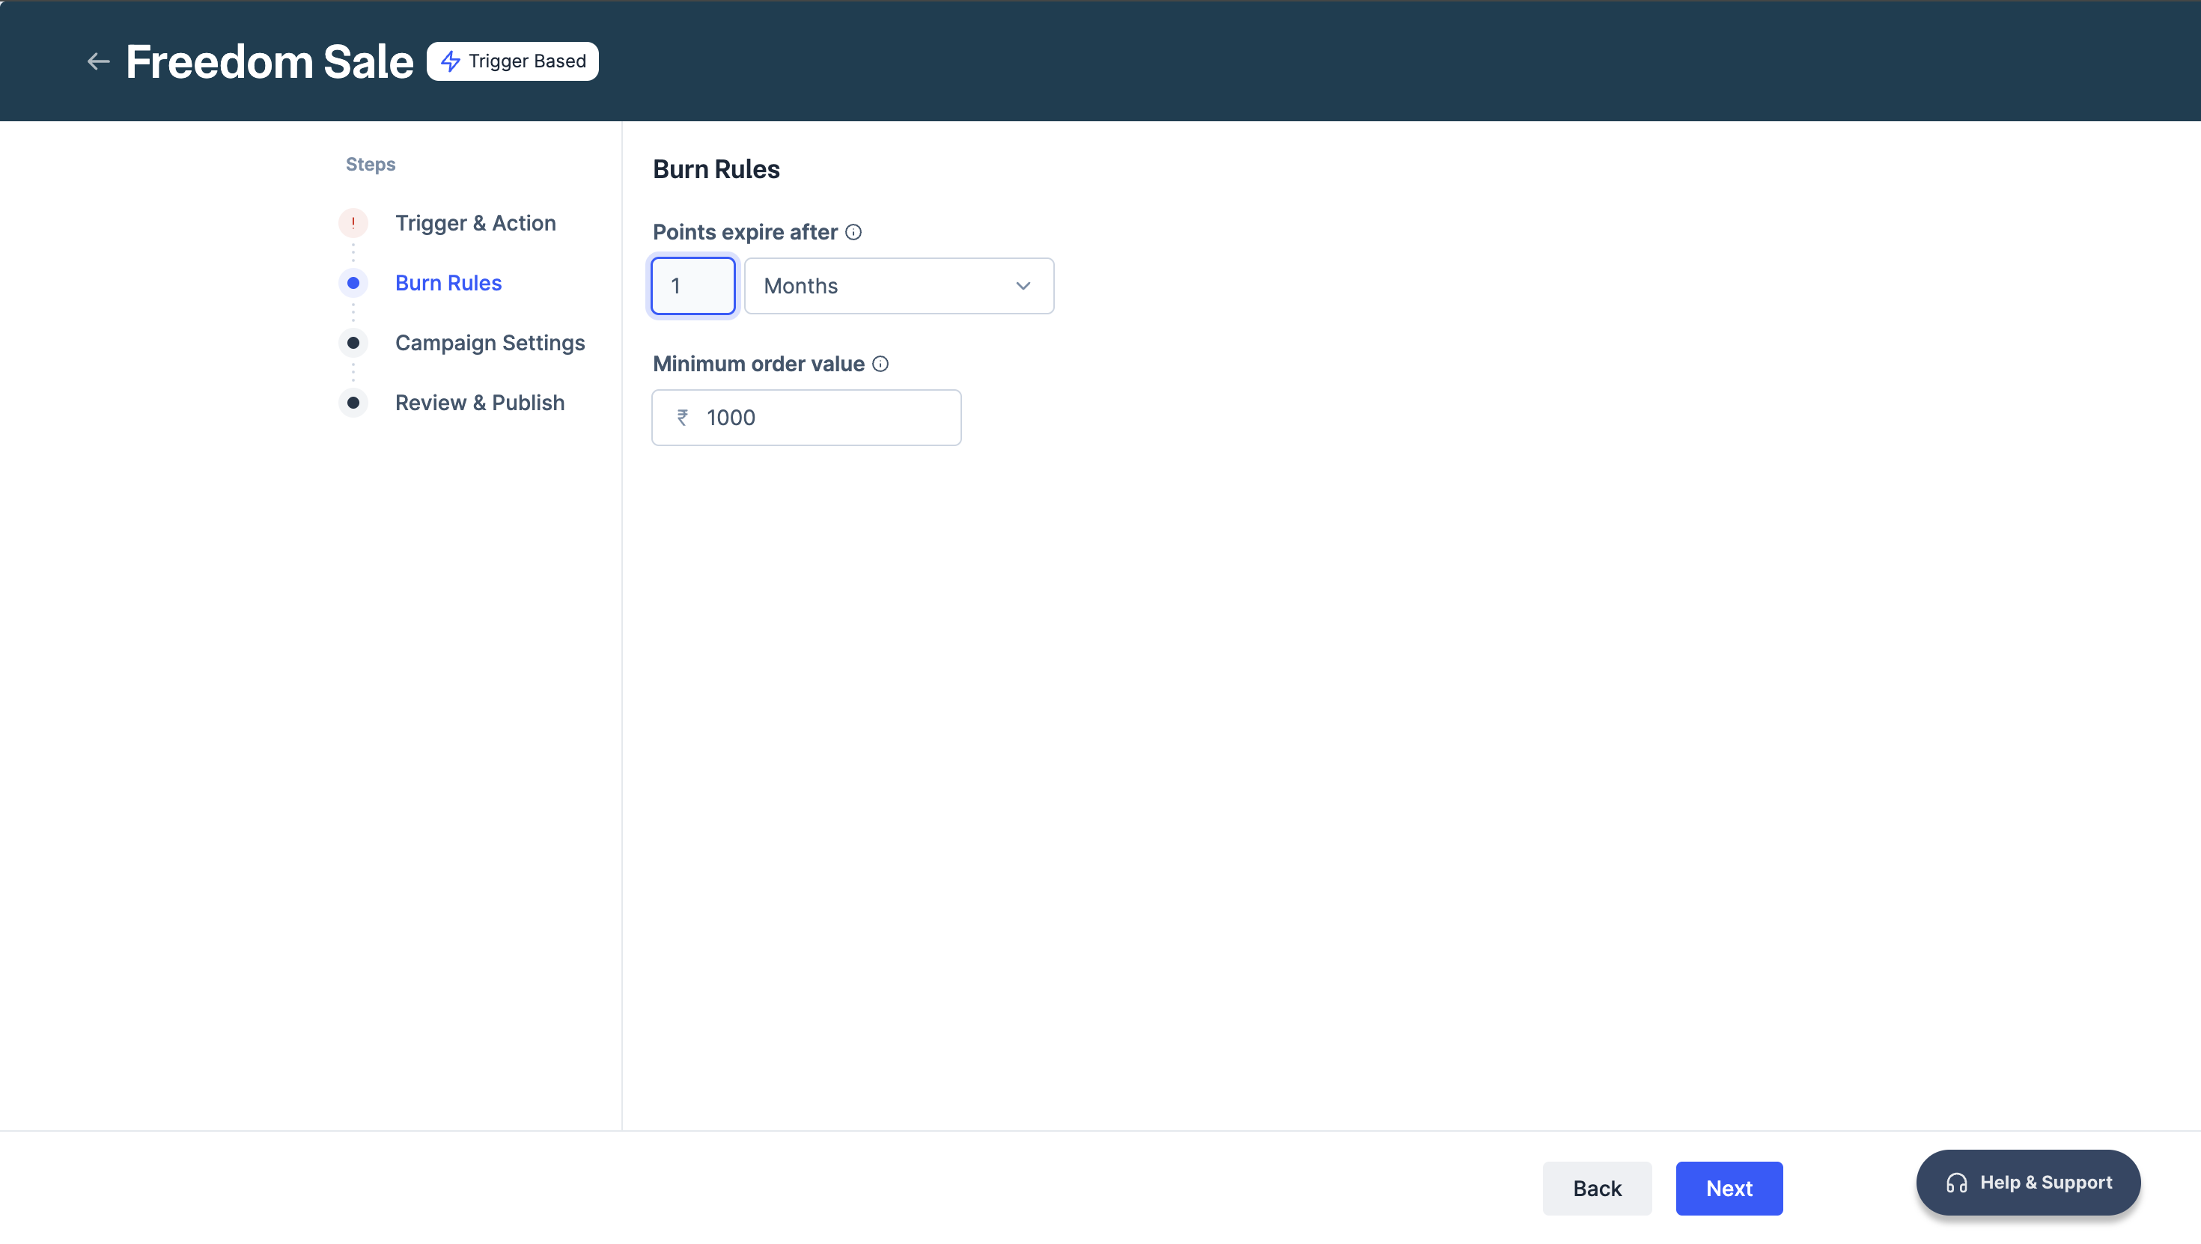2201x1244 pixels.
Task: Click the back arrow beside Freedom Sale
Action: tap(98, 61)
